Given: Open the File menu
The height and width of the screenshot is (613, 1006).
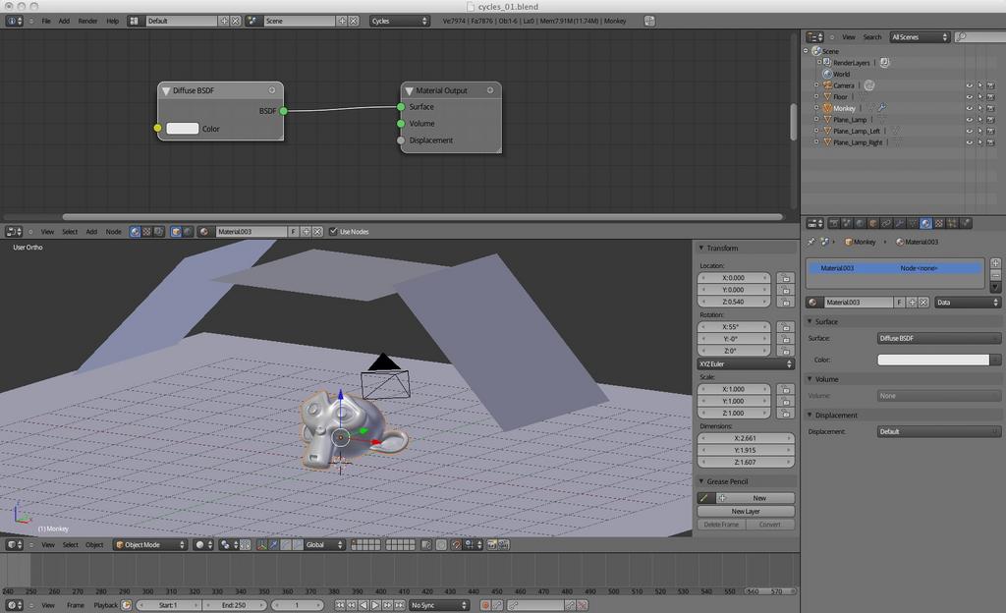Looking at the screenshot, I should (x=46, y=22).
